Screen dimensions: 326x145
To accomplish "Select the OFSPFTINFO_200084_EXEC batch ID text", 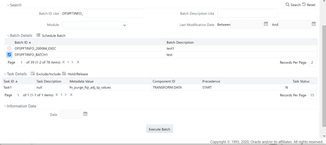I will point(35,49).
